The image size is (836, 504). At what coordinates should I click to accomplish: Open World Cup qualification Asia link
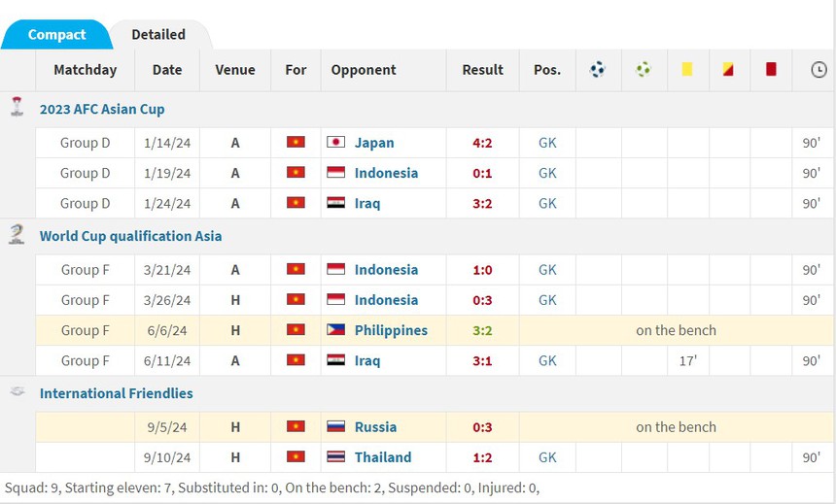tap(130, 236)
